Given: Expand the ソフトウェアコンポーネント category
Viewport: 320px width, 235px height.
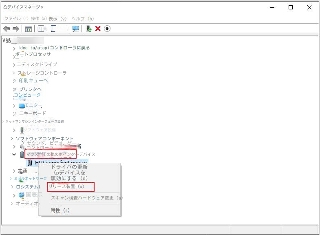Looking at the screenshot, I should coord(12,139).
